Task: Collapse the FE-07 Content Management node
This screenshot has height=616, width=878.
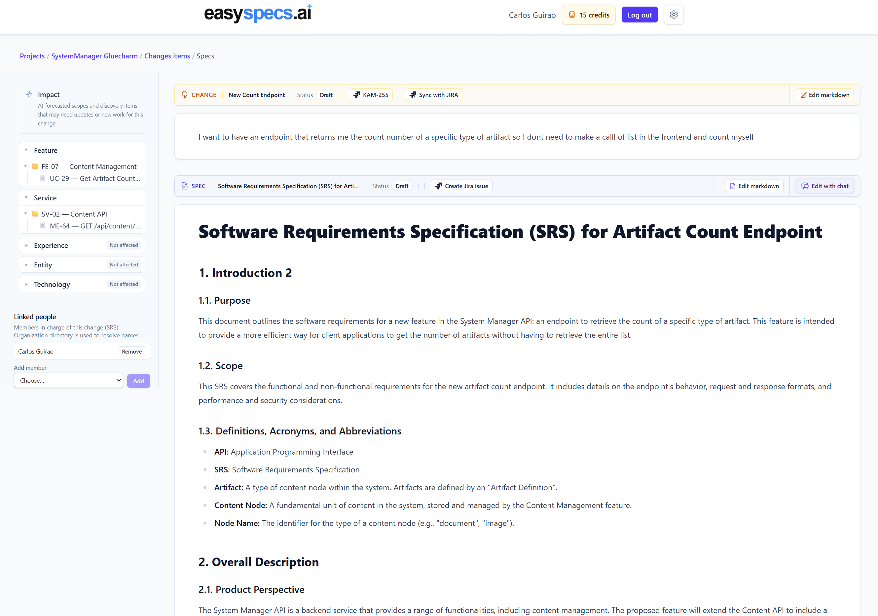Action: tap(26, 166)
